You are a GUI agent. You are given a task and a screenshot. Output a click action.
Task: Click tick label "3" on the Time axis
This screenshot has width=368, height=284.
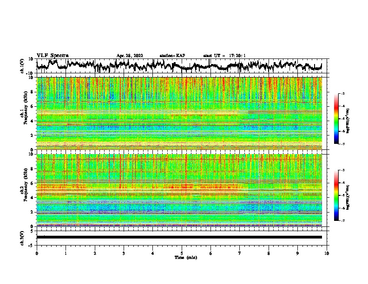(124, 253)
